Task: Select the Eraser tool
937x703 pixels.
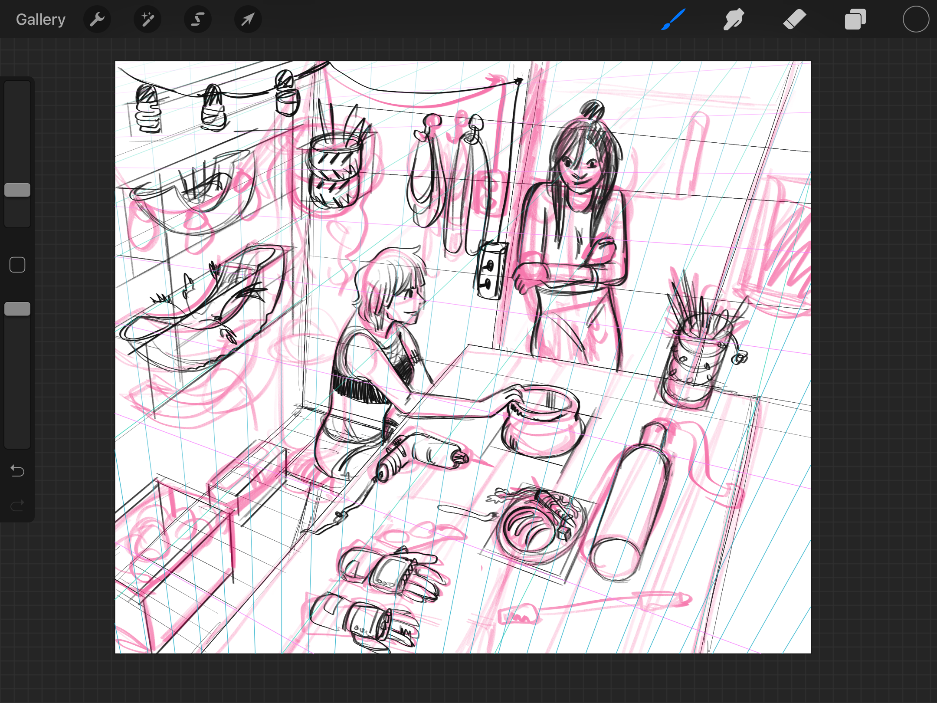Action: (795, 20)
